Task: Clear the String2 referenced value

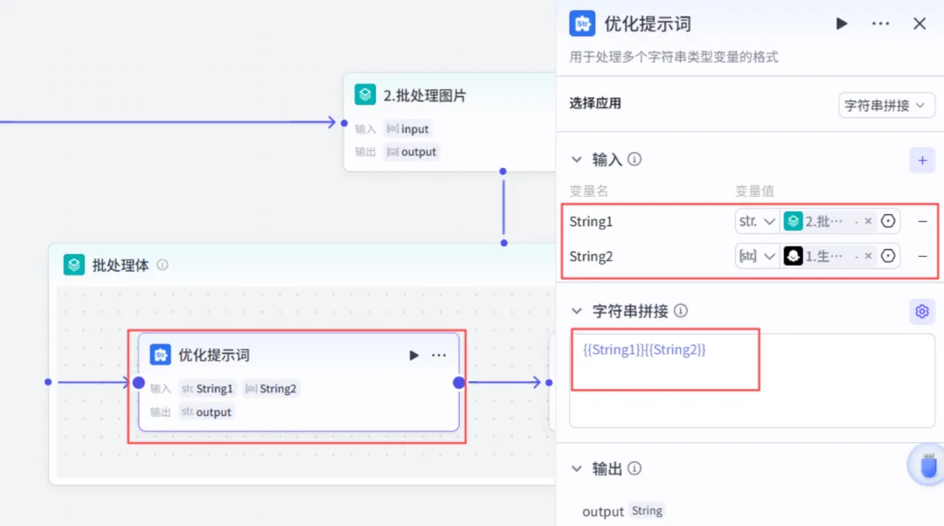Action: click(x=868, y=256)
